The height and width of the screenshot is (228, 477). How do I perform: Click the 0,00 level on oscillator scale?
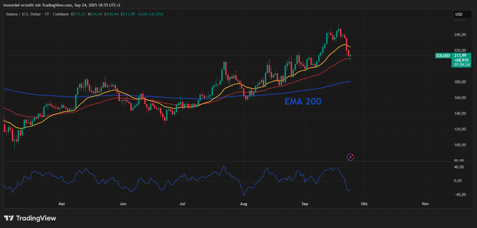point(461,181)
